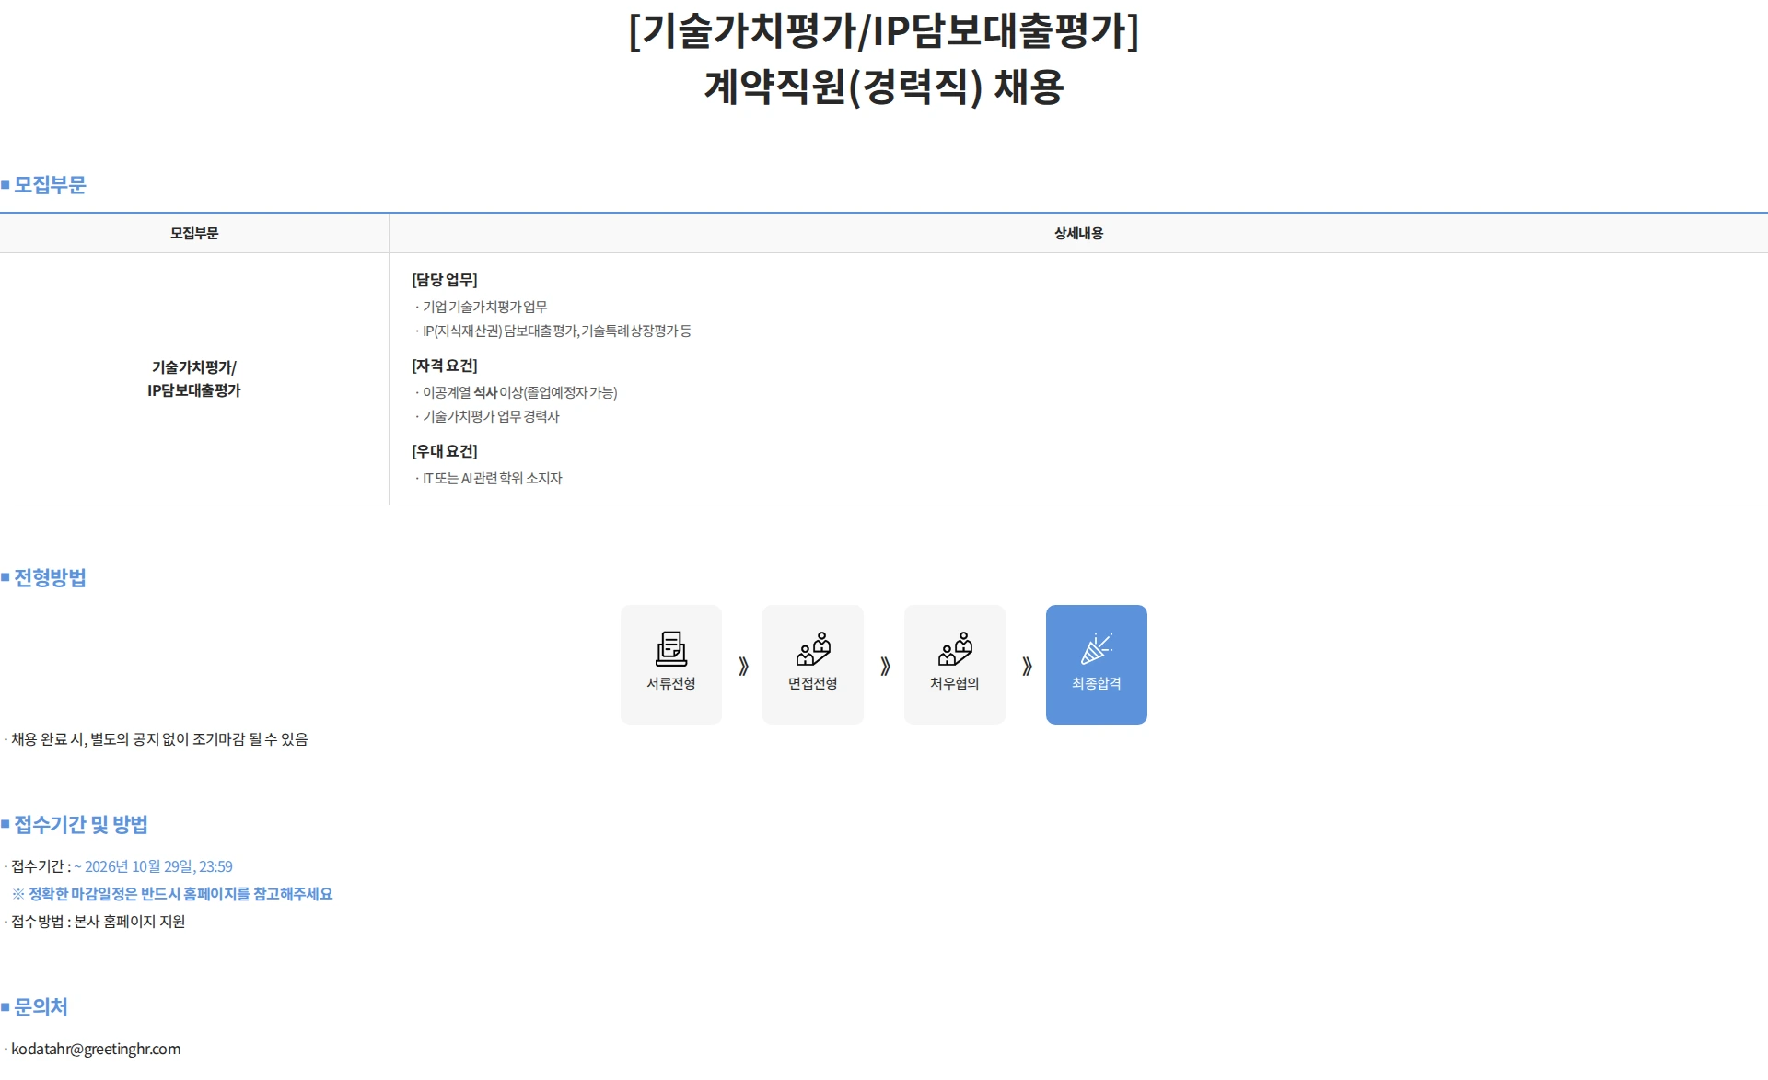This screenshot has width=1768, height=1080.
Task: Select the 최종합격 step label
Action: pos(1097,683)
